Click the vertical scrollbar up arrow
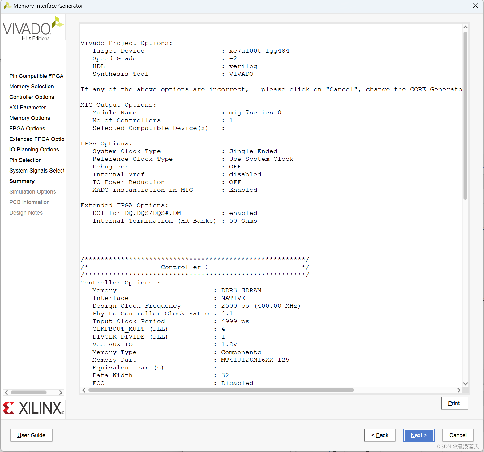This screenshot has height=452, width=484. click(x=465, y=27)
